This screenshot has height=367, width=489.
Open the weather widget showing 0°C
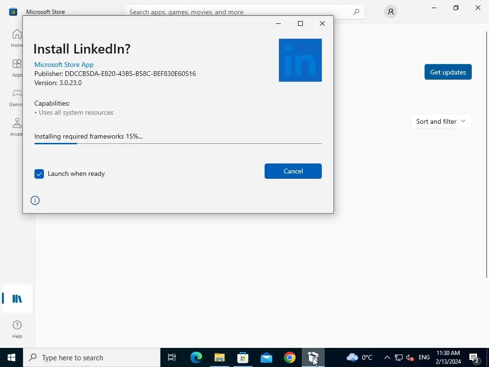359,357
